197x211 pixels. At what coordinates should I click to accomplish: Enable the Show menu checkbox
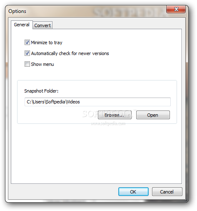pyautogui.click(x=27, y=64)
